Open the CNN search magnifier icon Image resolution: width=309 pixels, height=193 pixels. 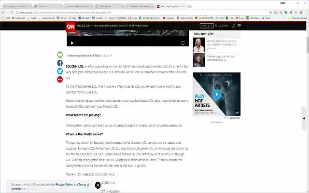click(234, 26)
